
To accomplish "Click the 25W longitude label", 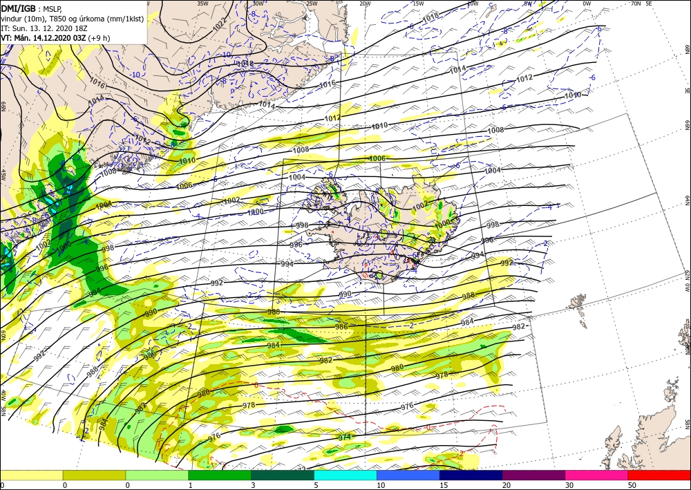I will [x=312, y=3].
